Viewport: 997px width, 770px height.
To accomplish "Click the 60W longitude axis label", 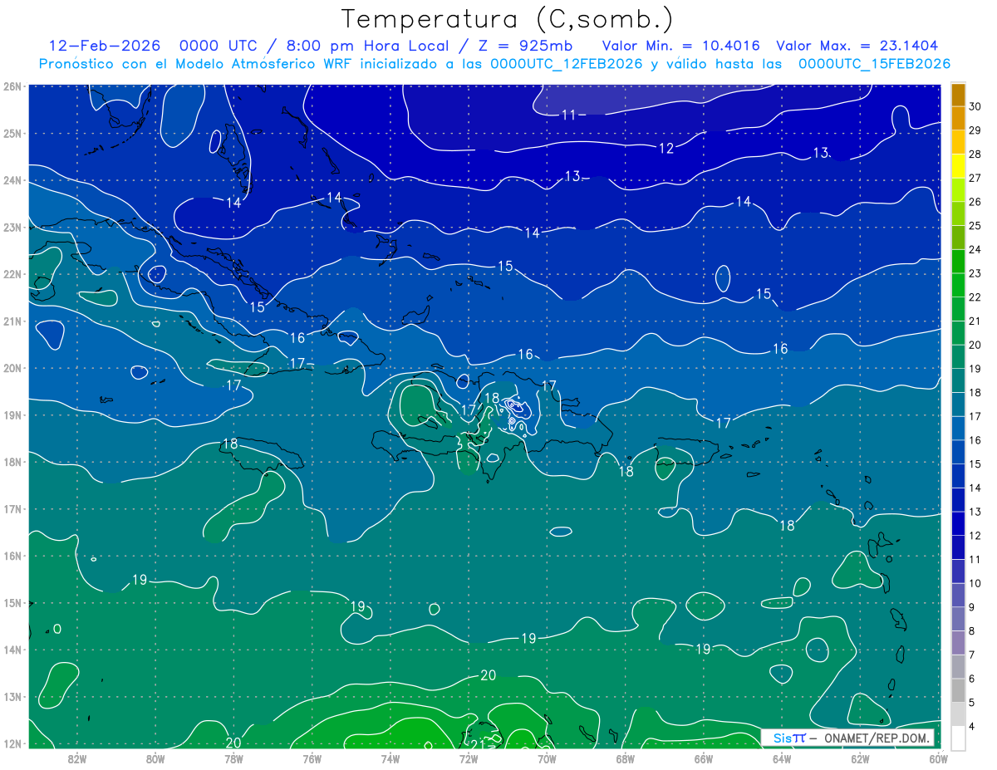I will 939,758.
